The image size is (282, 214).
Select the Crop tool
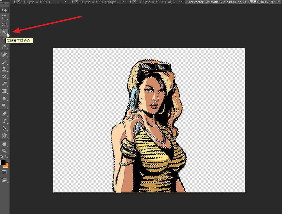4,39
